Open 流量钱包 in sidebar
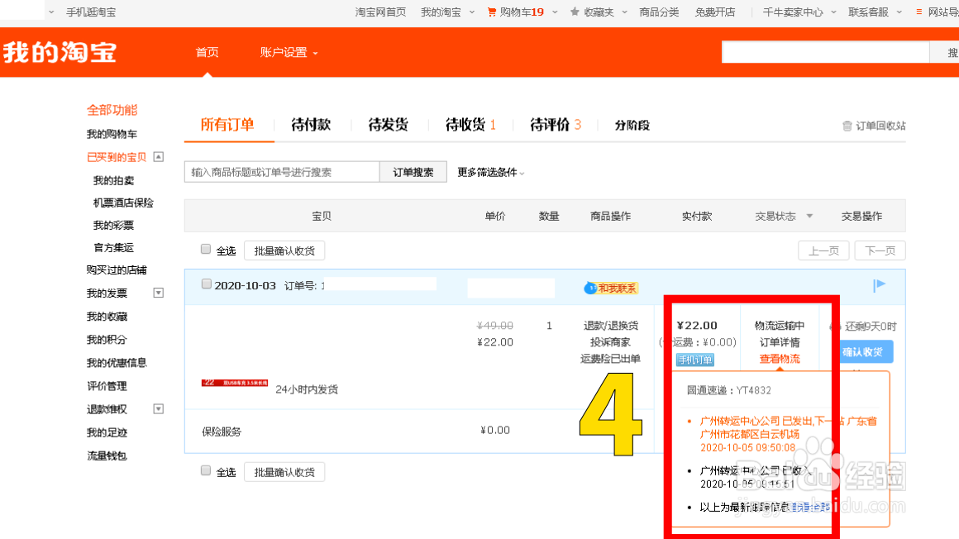 107,456
